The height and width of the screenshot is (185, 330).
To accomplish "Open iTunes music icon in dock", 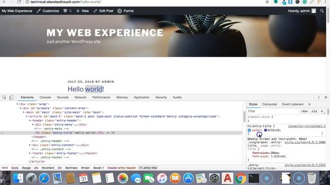I will 162,178.
